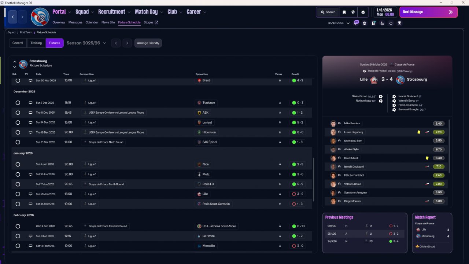469x264 pixels.
Task: Select the AEK fixture radio button
Action: (18, 113)
